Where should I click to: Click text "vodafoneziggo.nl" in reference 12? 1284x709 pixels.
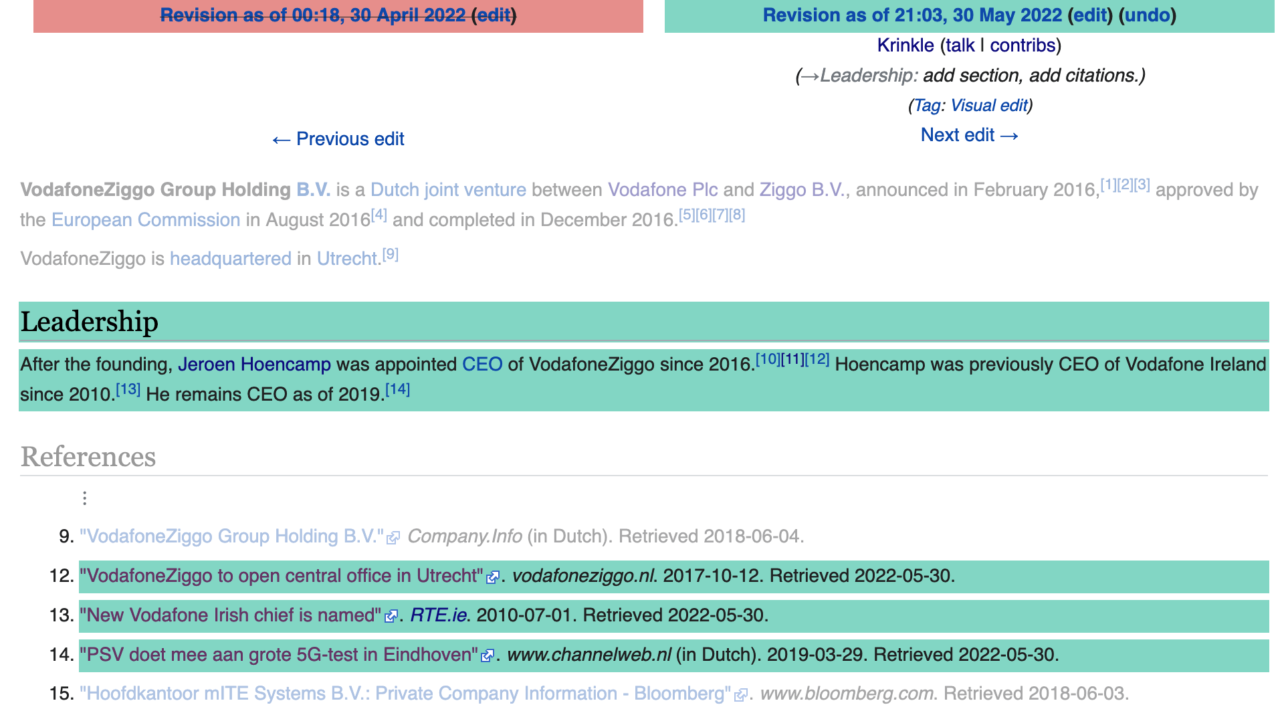584,576
